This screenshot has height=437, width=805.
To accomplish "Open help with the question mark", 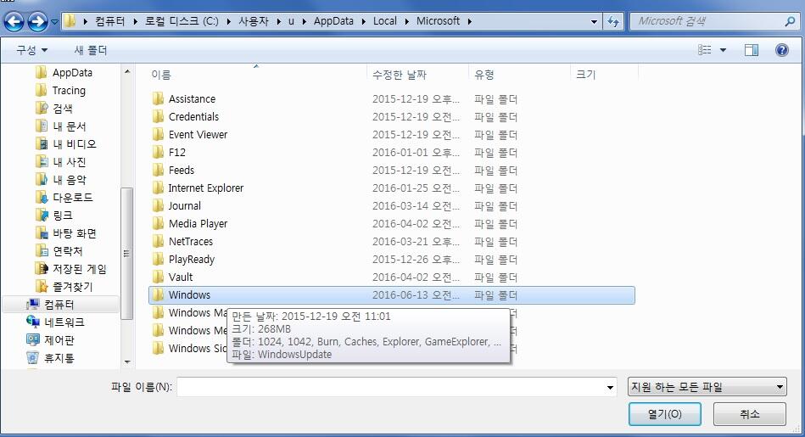I will click(782, 50).
